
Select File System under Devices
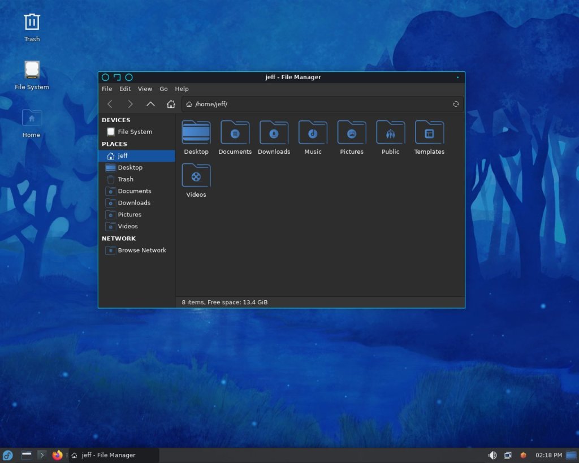click(135, 132)
